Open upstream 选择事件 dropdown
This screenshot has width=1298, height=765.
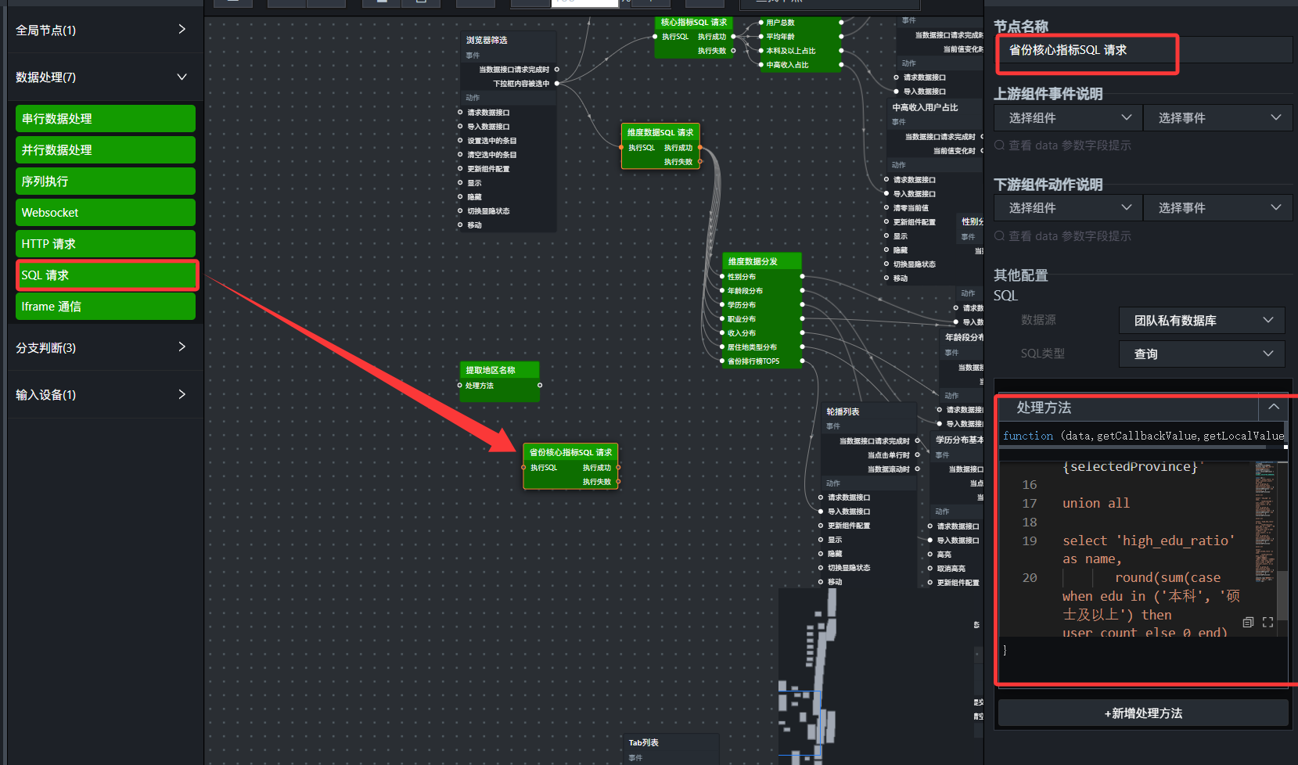click(x=1217, y=118)
